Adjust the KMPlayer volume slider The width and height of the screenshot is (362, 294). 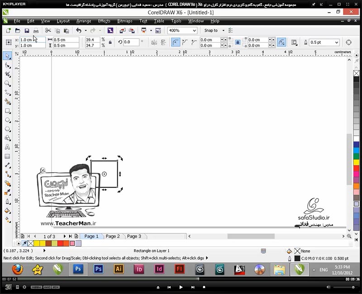pyautogui.click(x=345, y=287)
